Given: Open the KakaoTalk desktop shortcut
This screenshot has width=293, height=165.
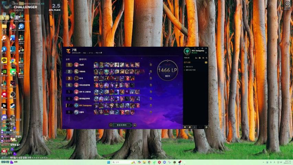Looking at the screenshot, I should pyautogui.click(x=4, y=60).
